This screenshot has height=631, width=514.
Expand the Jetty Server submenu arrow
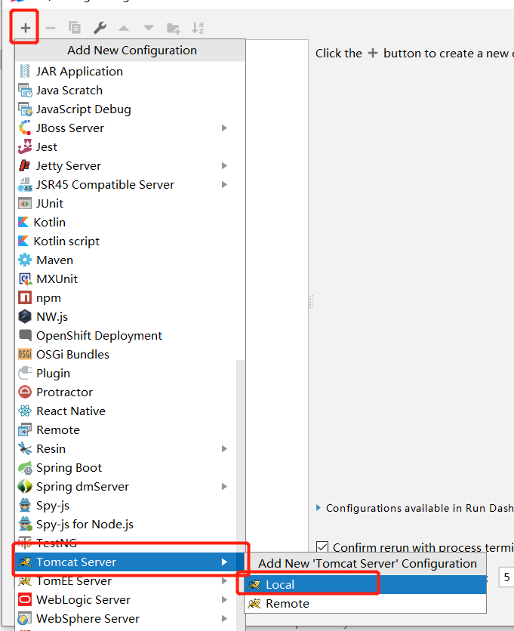tap(224, 166)
